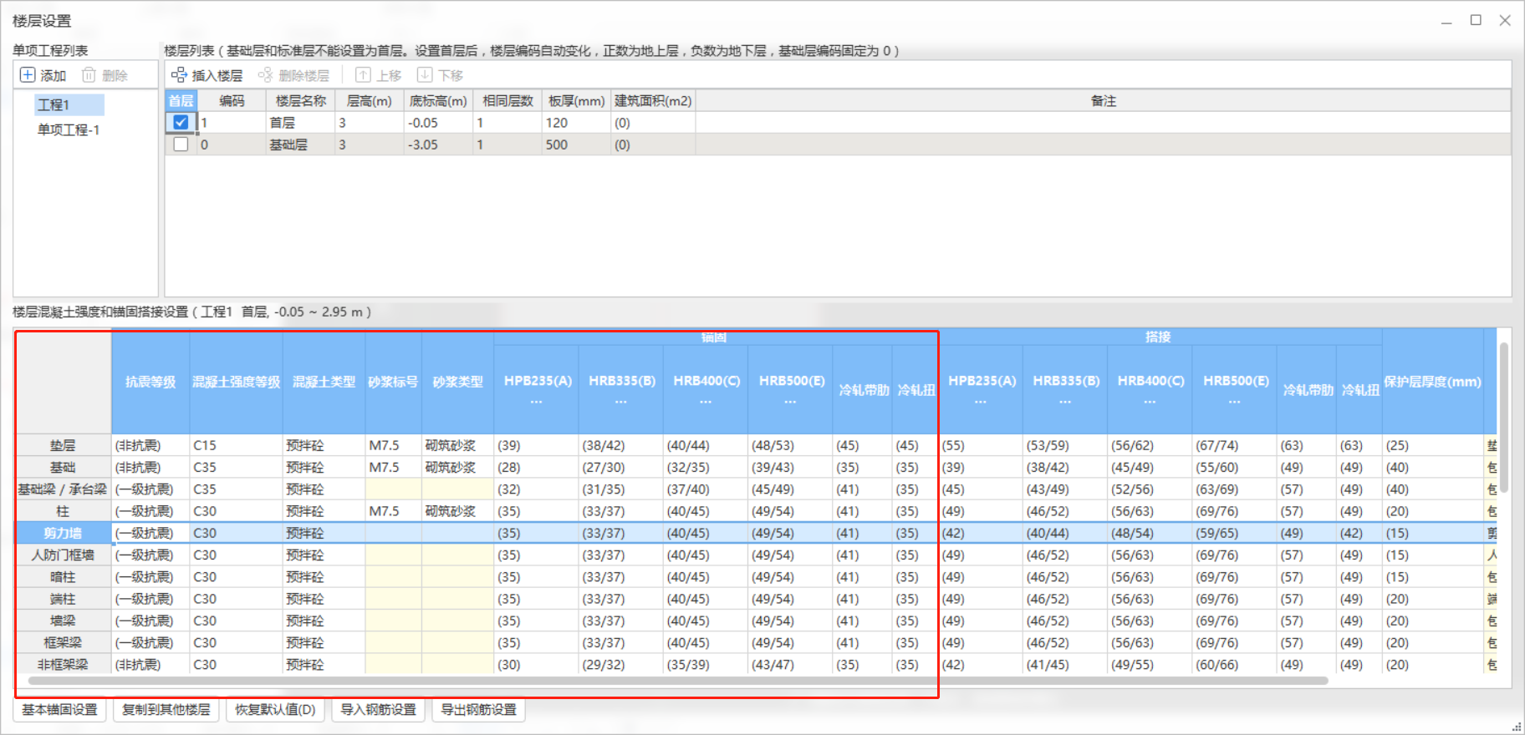The height and width of the screenshot is (735, 1525).
Task: Click the 楼层名称 基础层 cell
Action: click(300, 144)
